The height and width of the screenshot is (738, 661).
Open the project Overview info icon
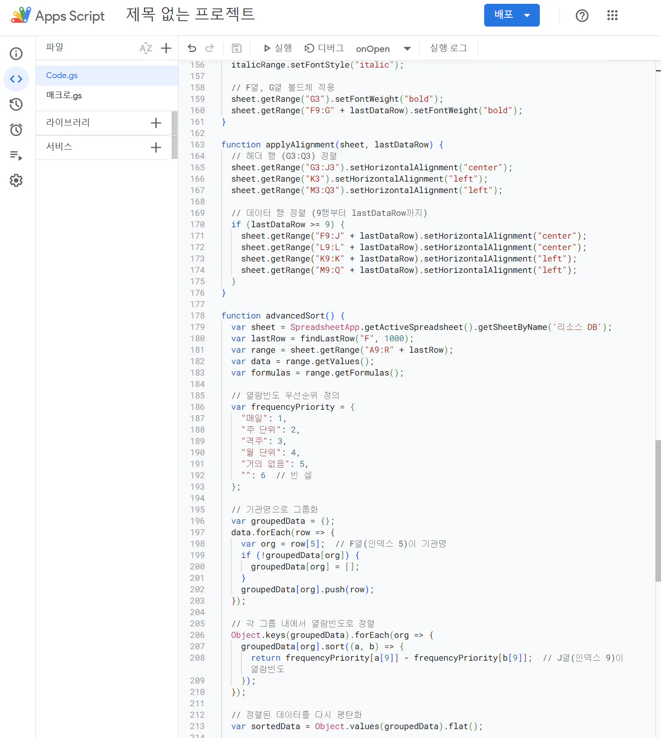click(x=16, y=54)
